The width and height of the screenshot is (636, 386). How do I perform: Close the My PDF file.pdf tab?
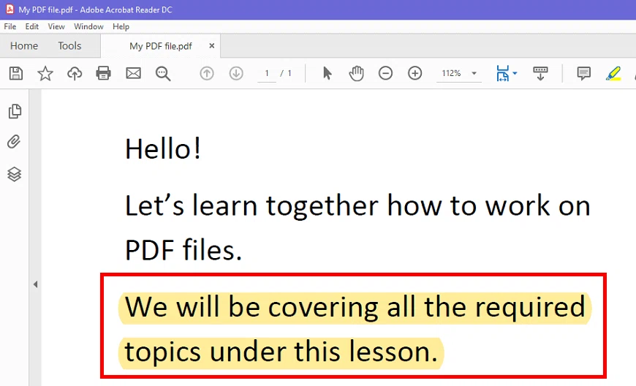tap(212, 46)
